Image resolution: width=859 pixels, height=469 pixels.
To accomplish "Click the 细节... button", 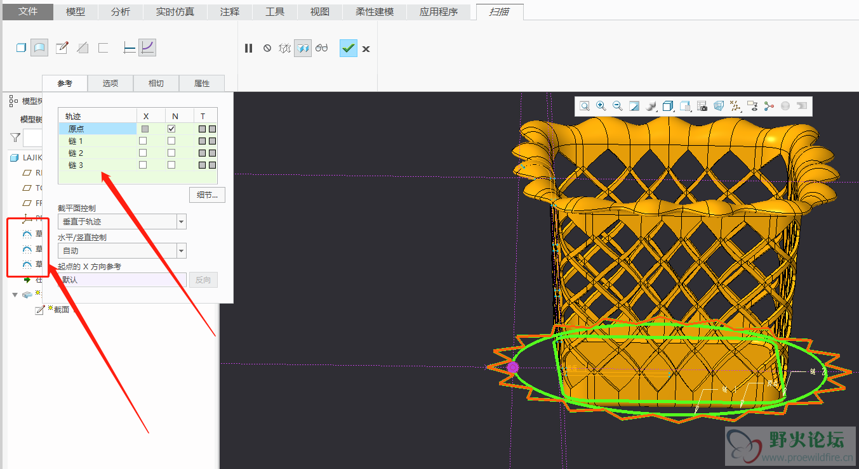I will tap(207, 195).
